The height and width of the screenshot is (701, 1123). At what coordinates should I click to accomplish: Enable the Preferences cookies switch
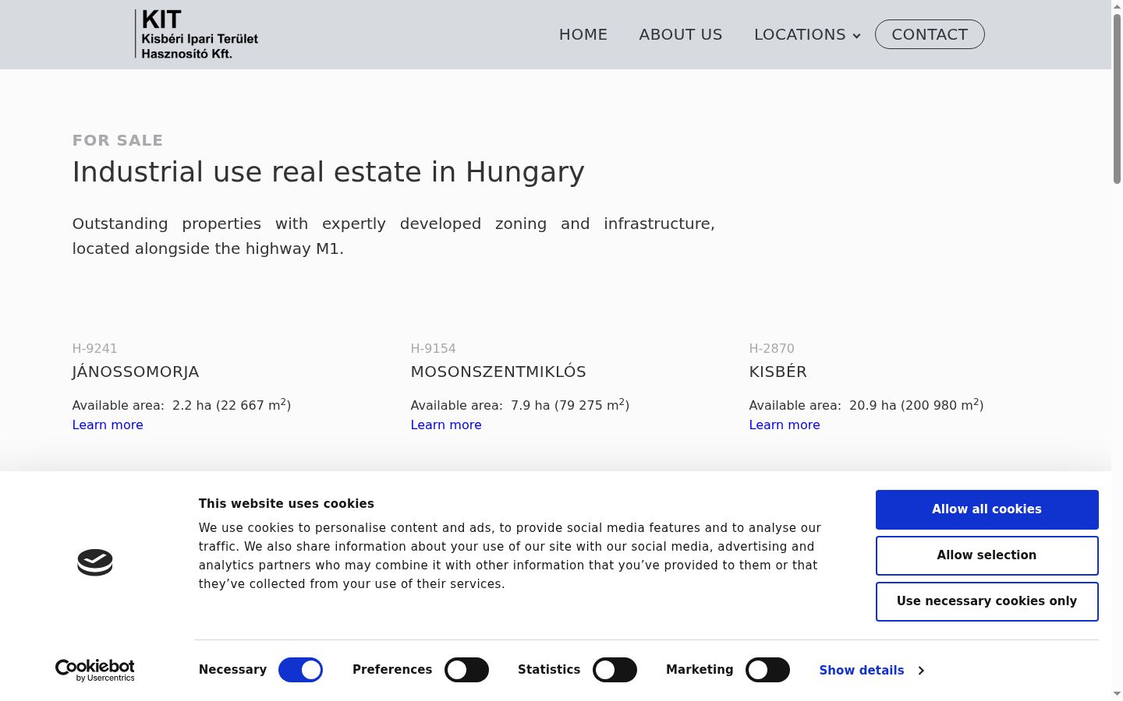point(466,670)
